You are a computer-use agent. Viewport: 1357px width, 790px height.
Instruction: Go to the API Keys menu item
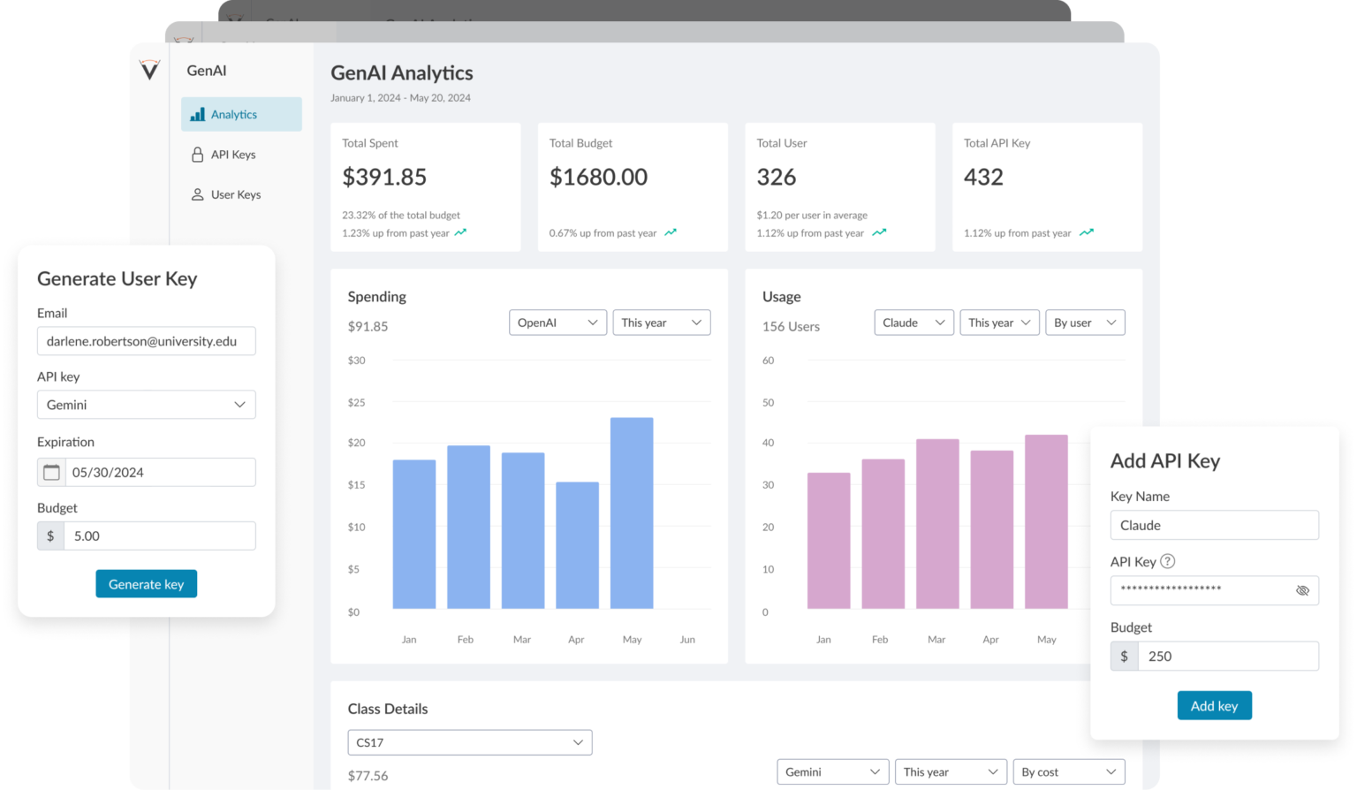[x=233, y=155]
